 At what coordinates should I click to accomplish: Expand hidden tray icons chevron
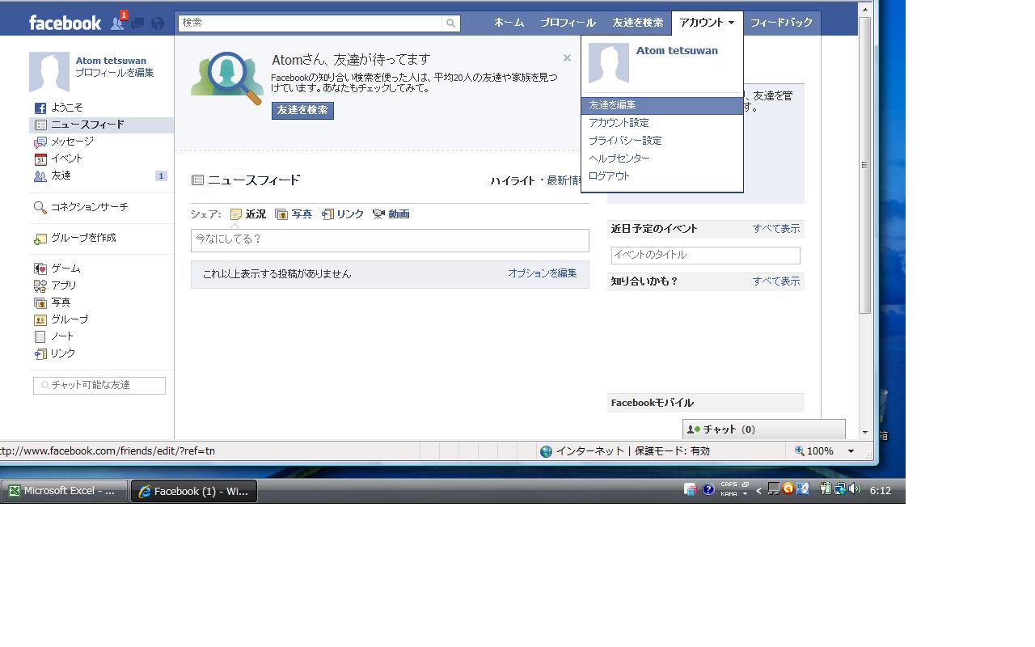[x=758, y=490]
